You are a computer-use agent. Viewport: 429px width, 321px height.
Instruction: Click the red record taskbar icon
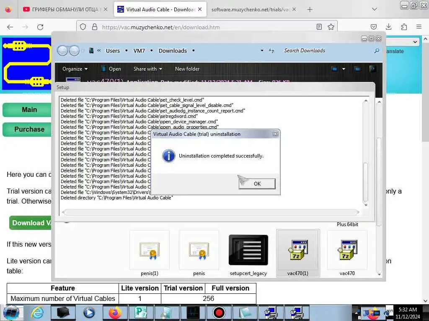[x=219, y=313]
